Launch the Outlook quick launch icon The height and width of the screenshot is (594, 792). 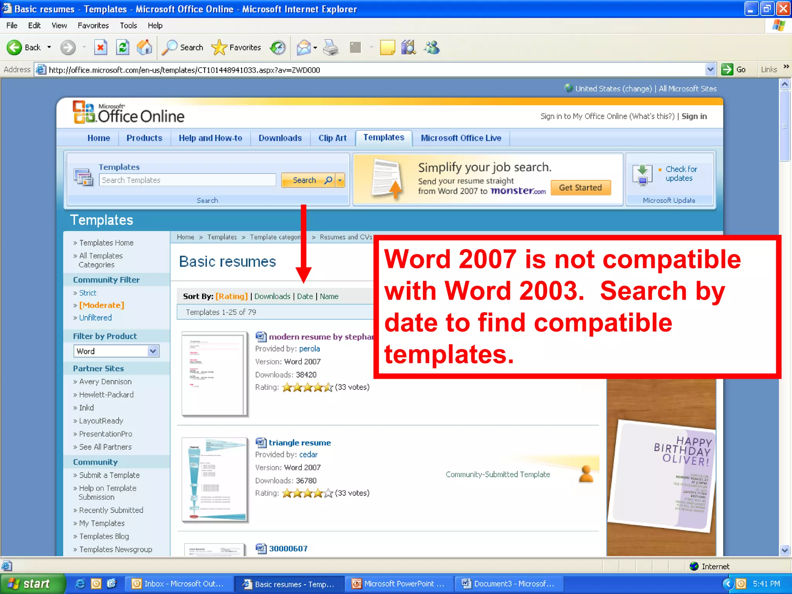(96, 584)
